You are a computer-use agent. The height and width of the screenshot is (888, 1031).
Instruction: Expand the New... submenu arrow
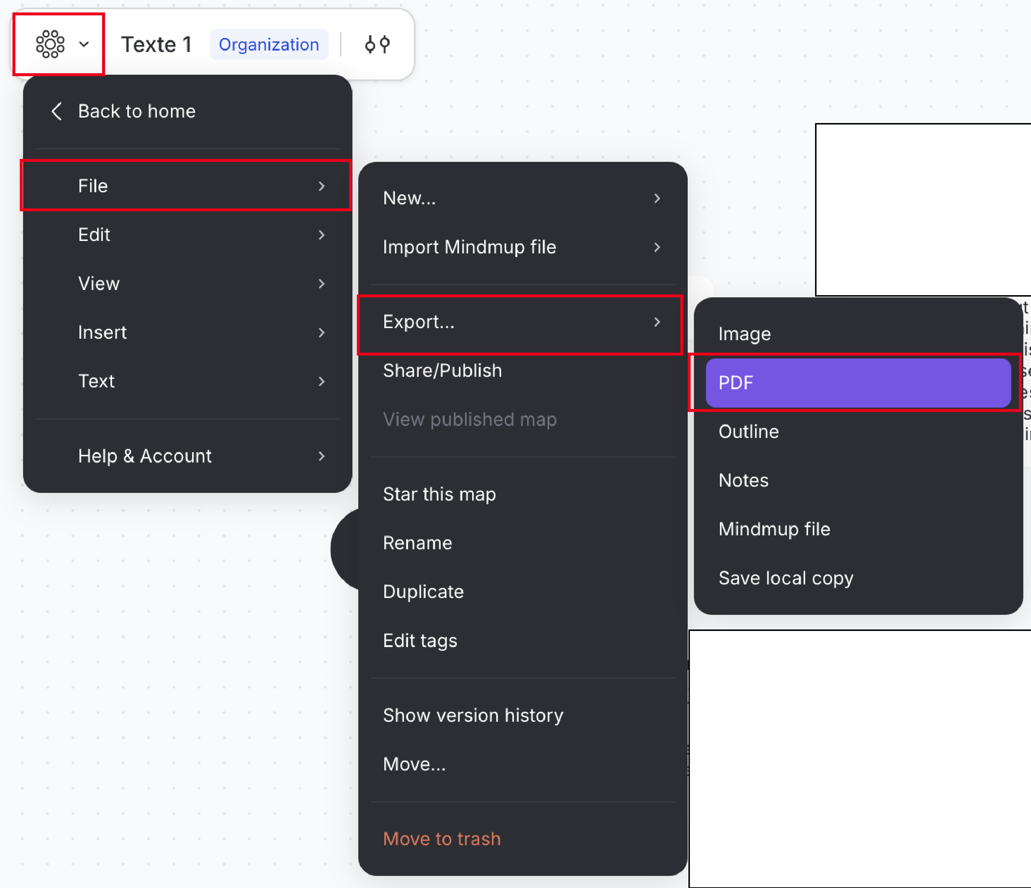coord(657,198)
